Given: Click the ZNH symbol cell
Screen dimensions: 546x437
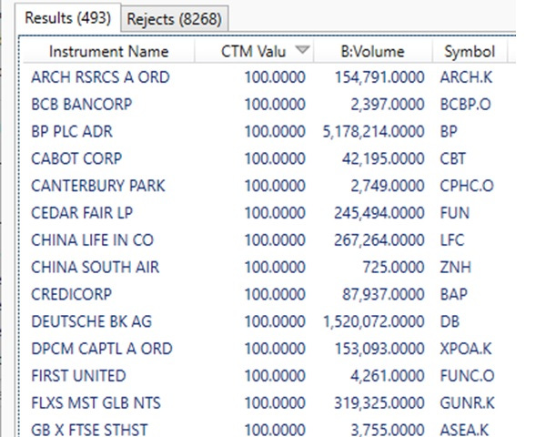Looking at the screenshot, I should pos(456,268).
